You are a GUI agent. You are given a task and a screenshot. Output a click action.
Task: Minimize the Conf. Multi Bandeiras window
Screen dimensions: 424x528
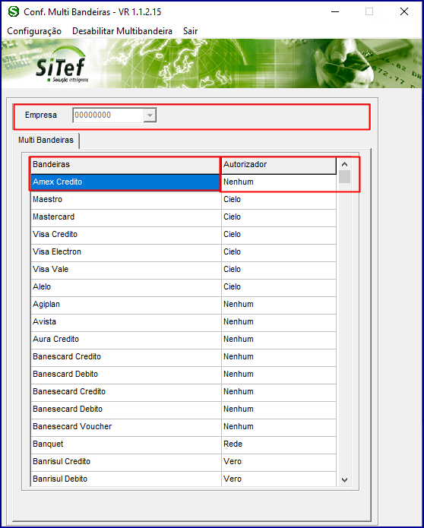pos(335,12)
